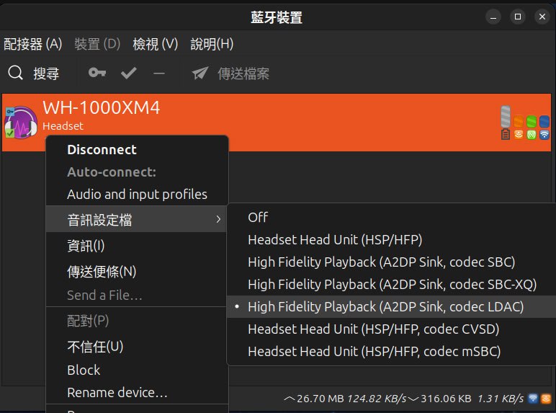This screenshot has width=556, height=413.
Task: Open the 裝置 (D) menu
Action: (97, 45)
